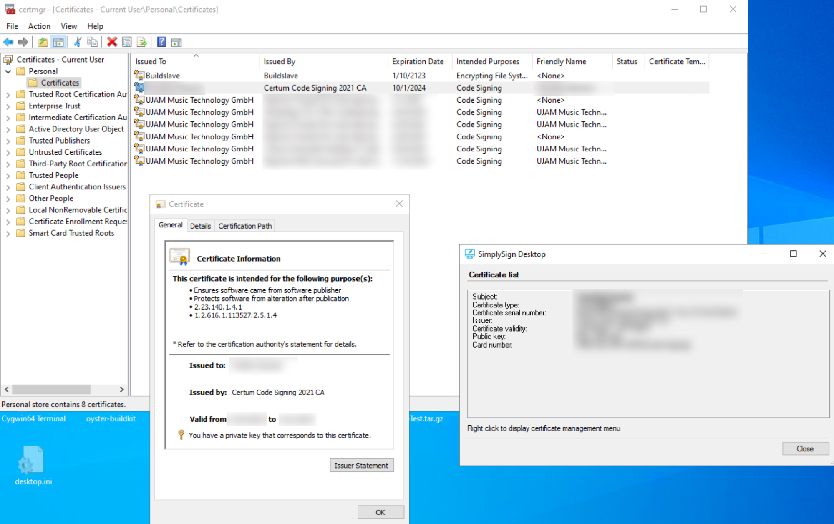834x524 pixels.
Task: Select Third-Party Root Certification folder
Action: [x=78, y=164]
